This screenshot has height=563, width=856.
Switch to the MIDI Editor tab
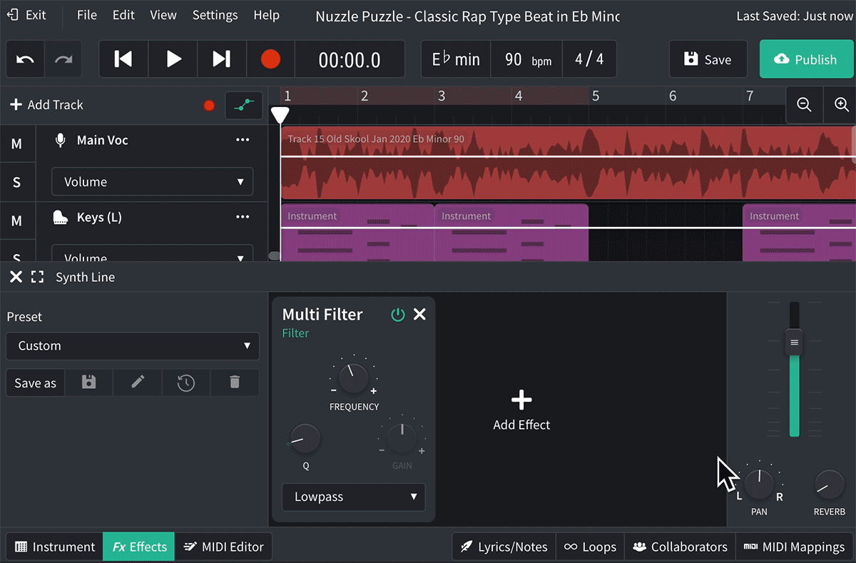click(x=224, y=546)
